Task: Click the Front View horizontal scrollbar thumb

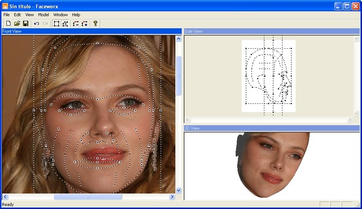Action: pyautogui.click(x=88, y=197)
